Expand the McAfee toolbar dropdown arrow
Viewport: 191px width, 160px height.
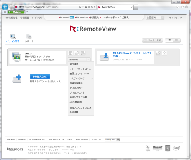coord(27,12)
